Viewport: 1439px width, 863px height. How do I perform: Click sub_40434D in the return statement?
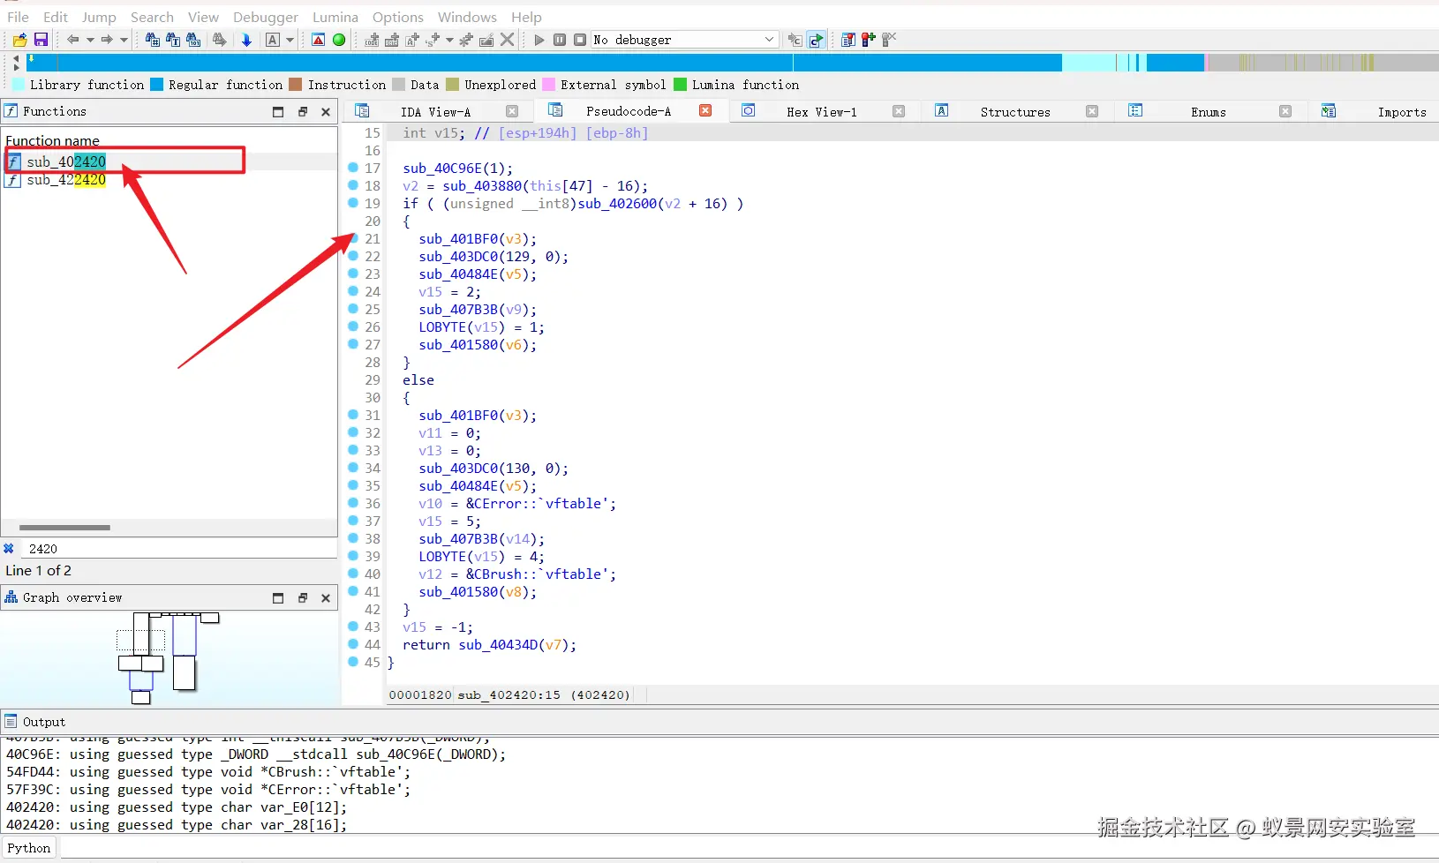click(x=498, y=645)
